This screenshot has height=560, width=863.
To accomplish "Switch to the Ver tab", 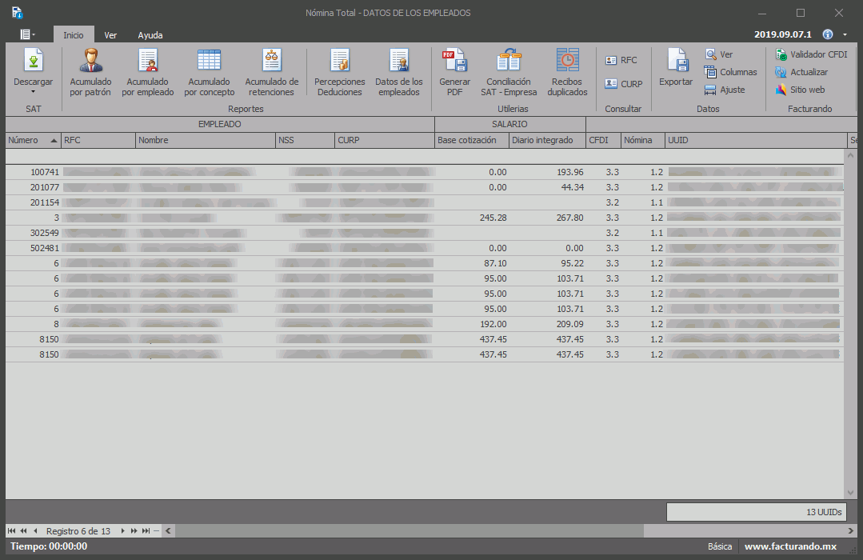I will pyautogui.click(x=110, y=35).
